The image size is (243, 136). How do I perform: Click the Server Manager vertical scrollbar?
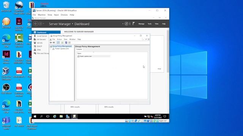pos(168,51)
